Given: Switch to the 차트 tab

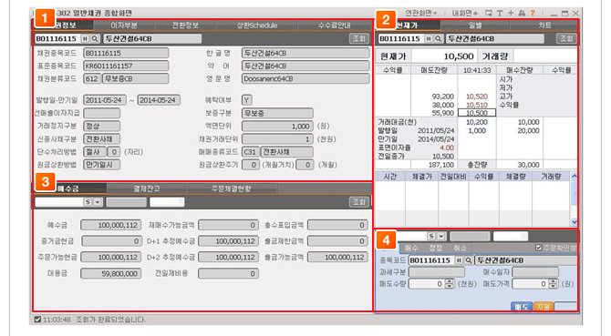Looking at the screenshot, I should (x=544, y=25).
